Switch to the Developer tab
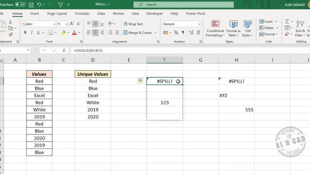Image resolution: width=310 pixels, height=174 pixels. [155, 14]
